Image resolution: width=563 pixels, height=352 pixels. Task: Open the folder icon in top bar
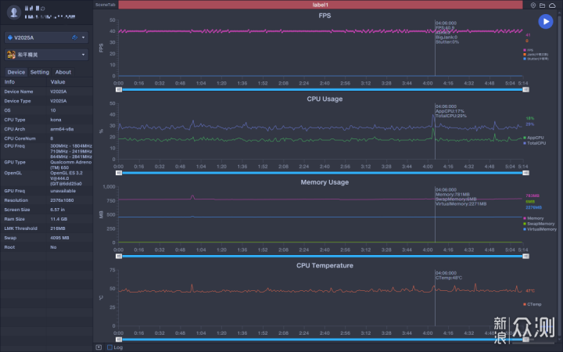click(x=542, y=5)
